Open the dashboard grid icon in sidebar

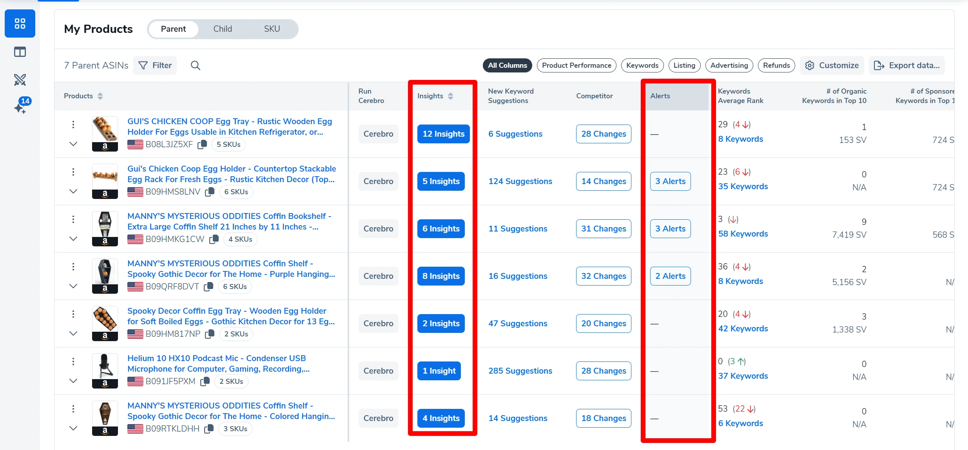pos(20,23)
